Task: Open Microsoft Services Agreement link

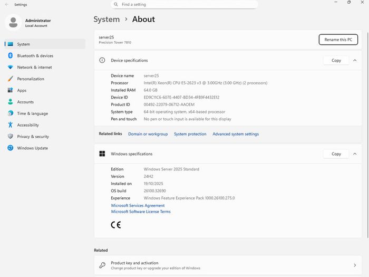Action: click(138, 205)
